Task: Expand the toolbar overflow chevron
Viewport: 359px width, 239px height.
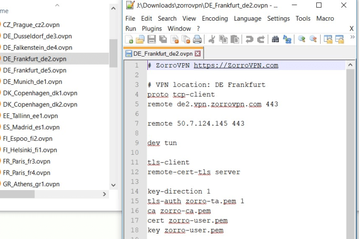Action: (353, 37)
